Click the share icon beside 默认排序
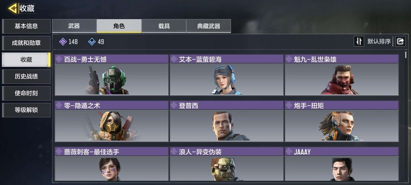Image resolution: width=411 pixels, height=185 pixels. coord(400,41)
